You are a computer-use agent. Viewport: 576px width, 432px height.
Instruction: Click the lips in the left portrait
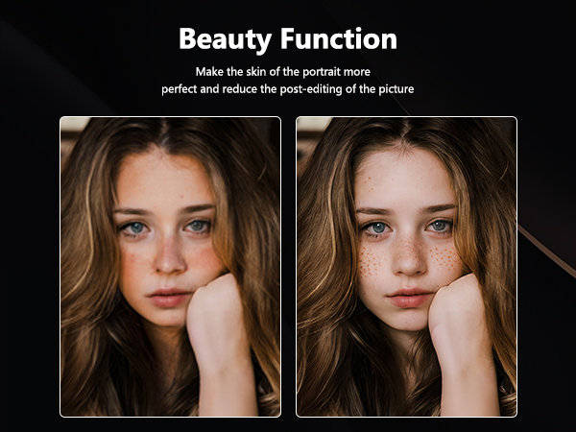tap(168, 298)
